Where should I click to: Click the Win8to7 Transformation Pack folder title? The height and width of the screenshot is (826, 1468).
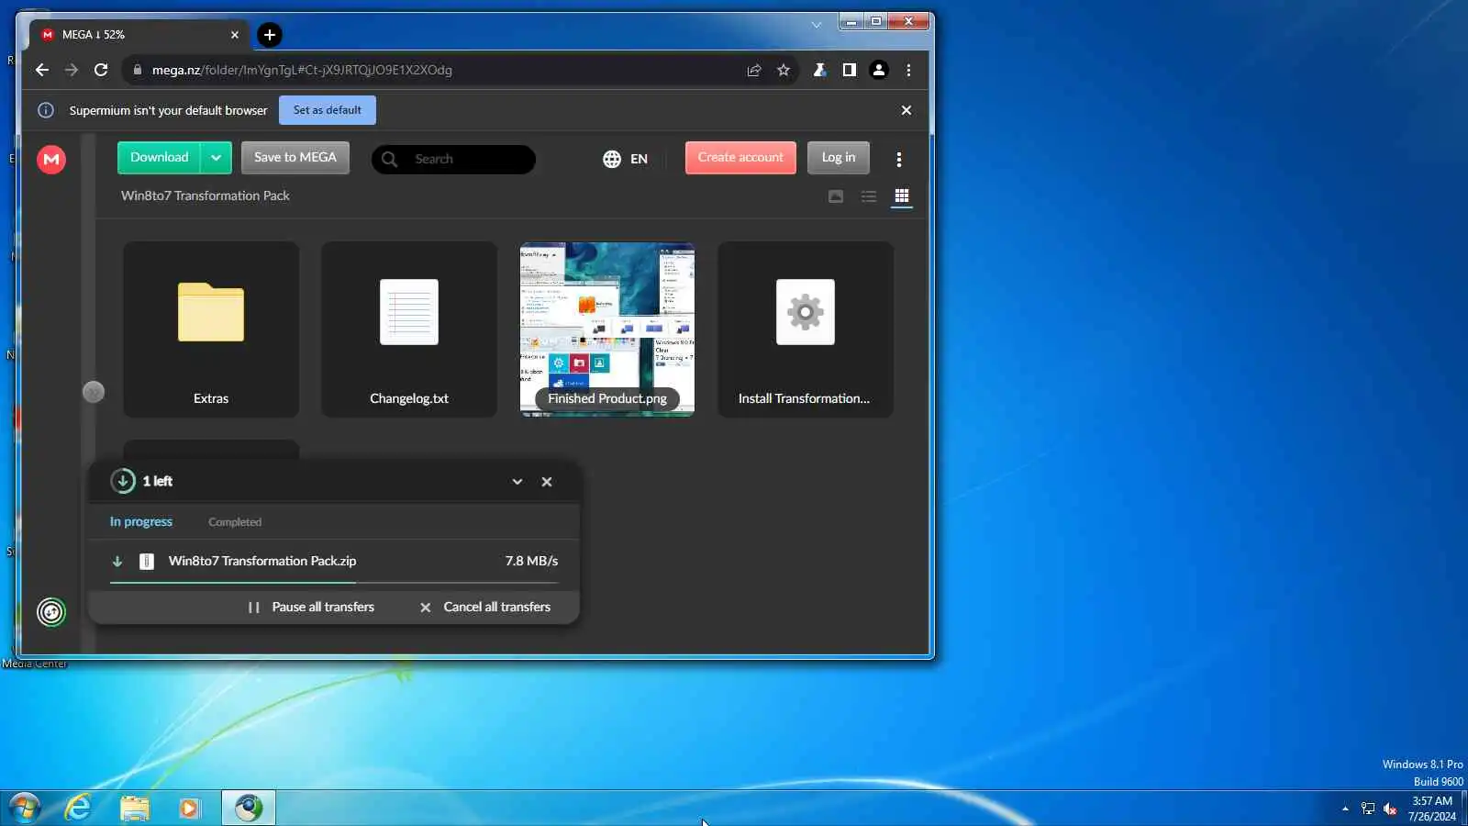coord(206,195)
